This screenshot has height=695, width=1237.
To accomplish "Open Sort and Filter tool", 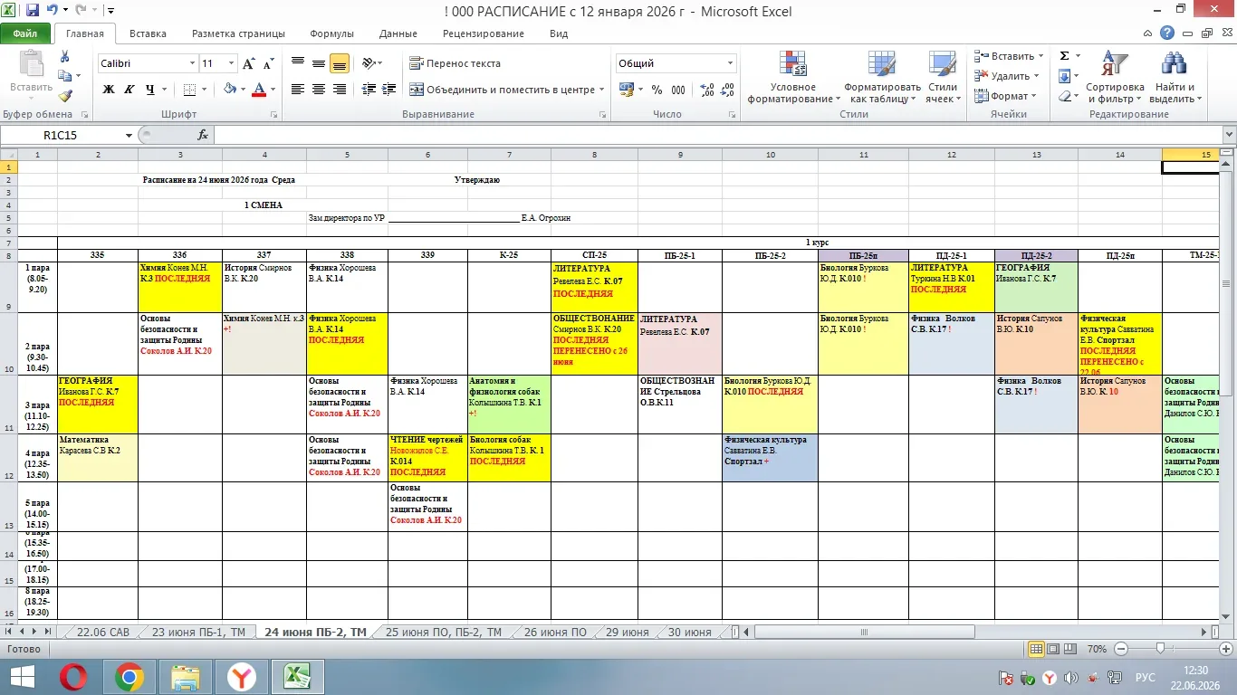I will pos(1115,77).
